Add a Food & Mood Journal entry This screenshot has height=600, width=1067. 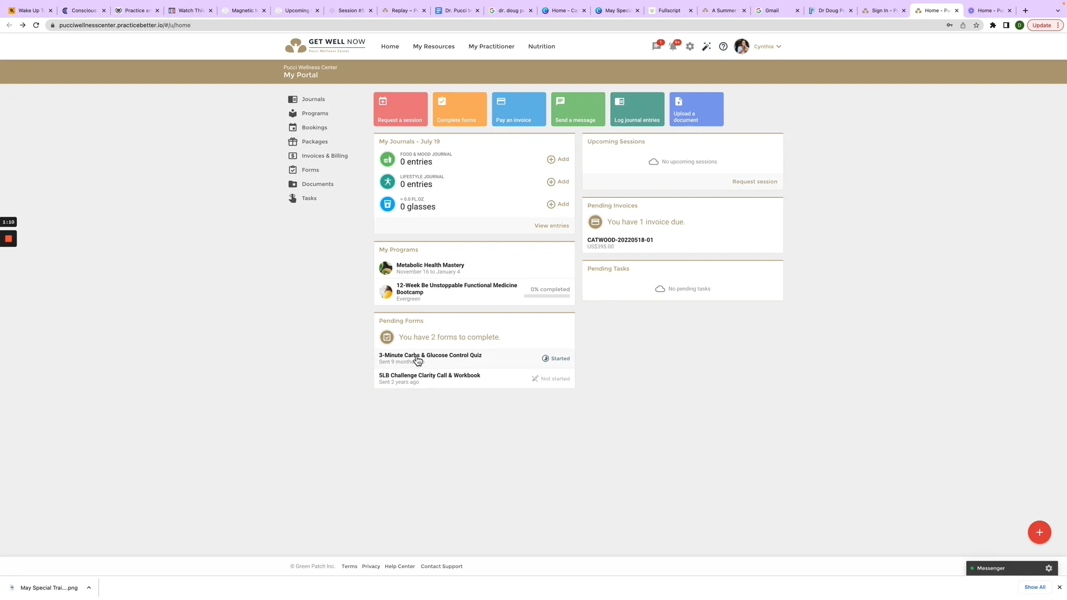[x=558, y=159]
